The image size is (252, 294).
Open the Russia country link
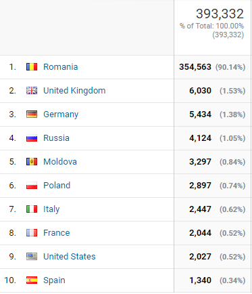pyautogui.click(x=56, y=138)
